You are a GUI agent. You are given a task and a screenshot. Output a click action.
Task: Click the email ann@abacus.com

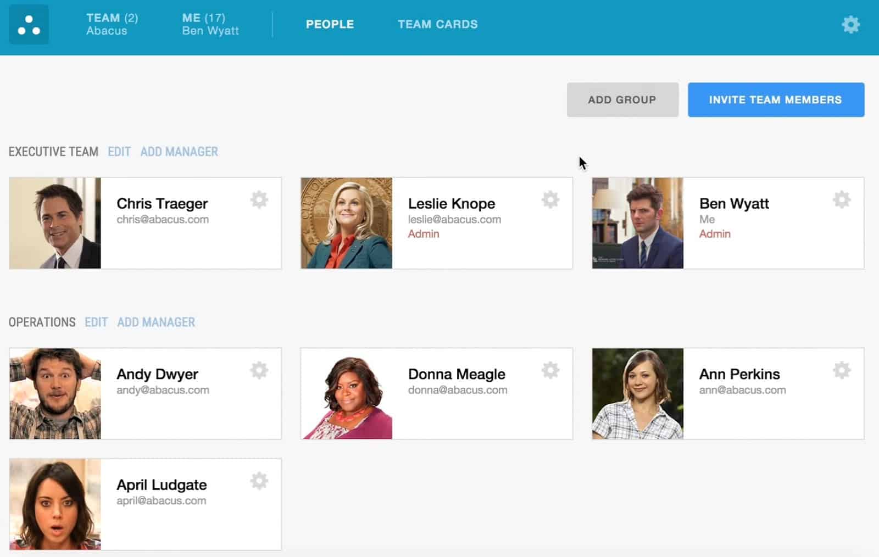(742, 390)
